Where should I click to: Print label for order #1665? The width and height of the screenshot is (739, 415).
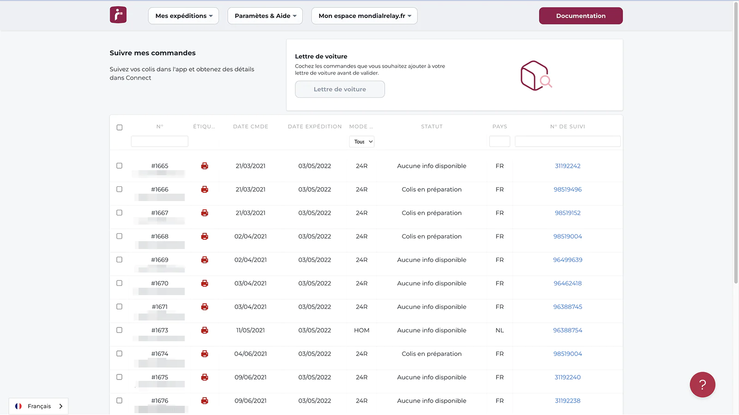coord(205,166)
